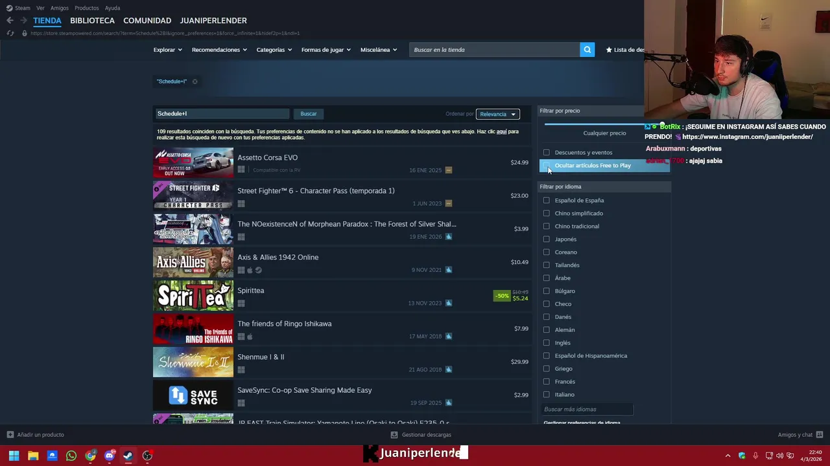830x466 pixels.
Task: Toggle Ocultar artículos Free to Play
Action: pos(547,166)
